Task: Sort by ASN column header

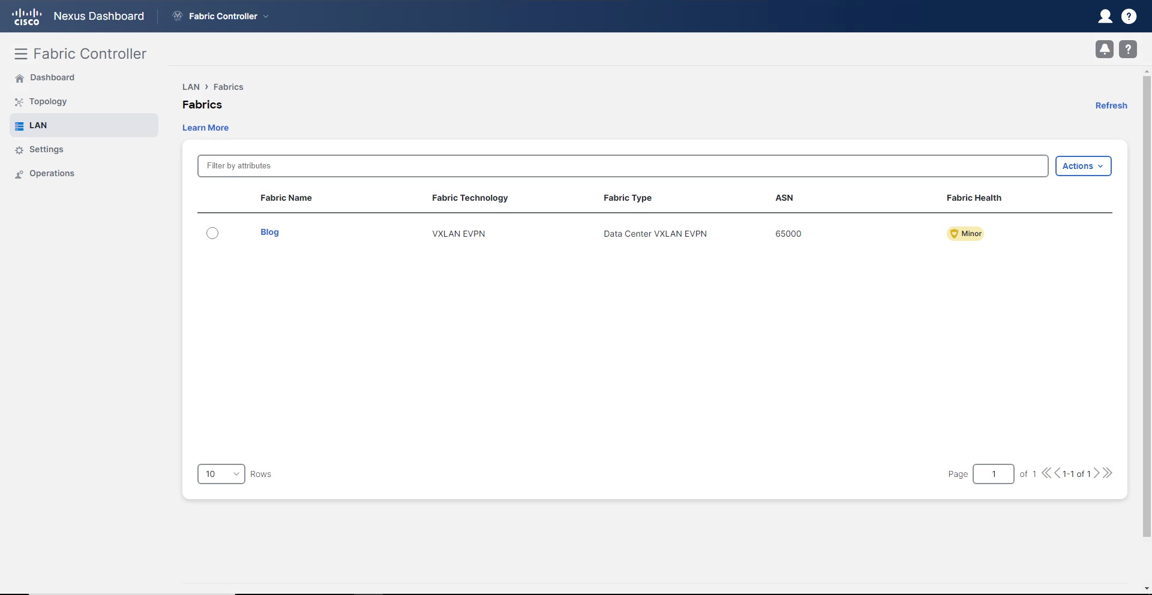Action: click(x=784, y=198)
